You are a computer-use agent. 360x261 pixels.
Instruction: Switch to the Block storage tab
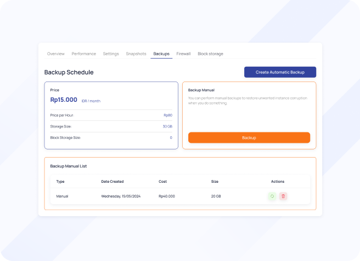[210, 54]
